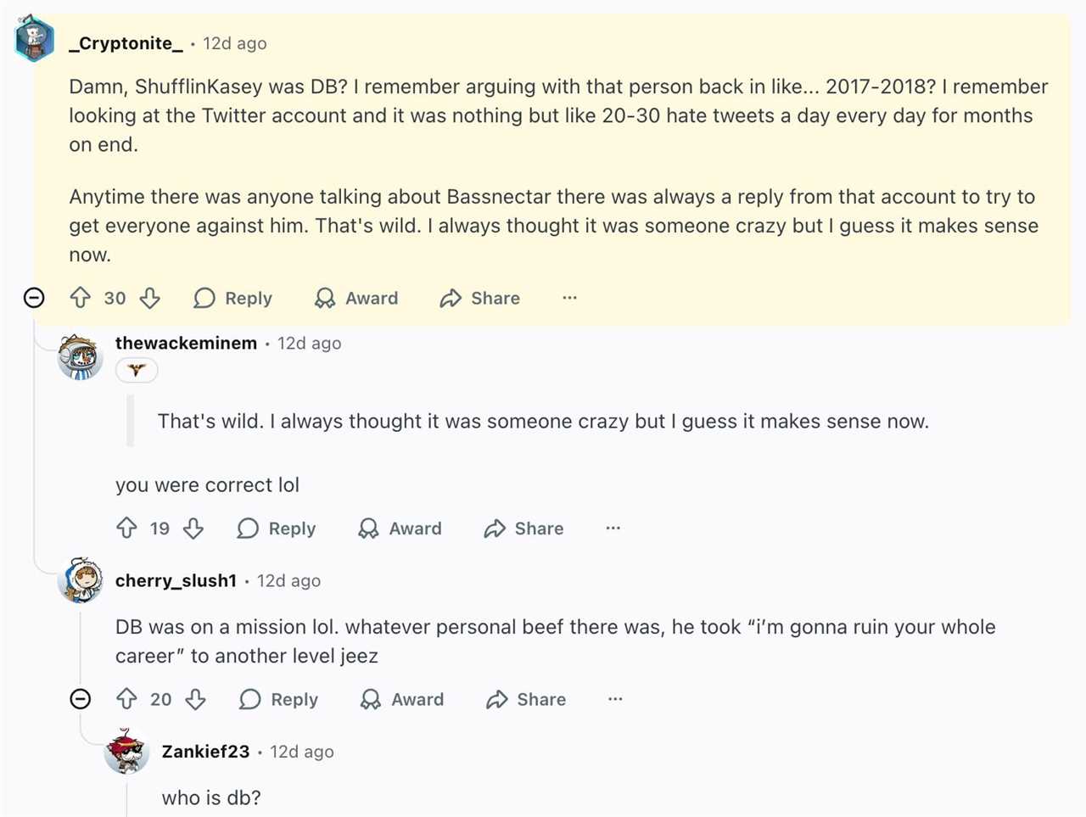
Task: Click Zankief23's avatar image
Action: click(x=126, y=751)
